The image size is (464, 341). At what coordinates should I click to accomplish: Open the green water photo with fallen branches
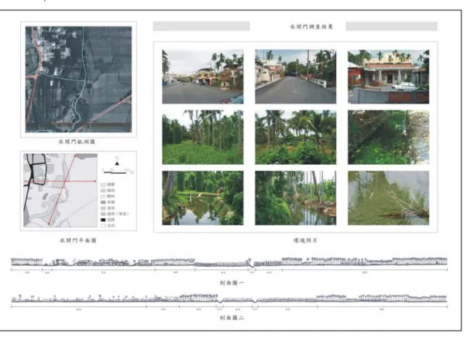pyautogui.click(x=388, y=198)
